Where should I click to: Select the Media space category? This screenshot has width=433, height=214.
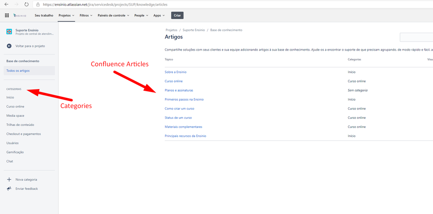pos(15,116)
